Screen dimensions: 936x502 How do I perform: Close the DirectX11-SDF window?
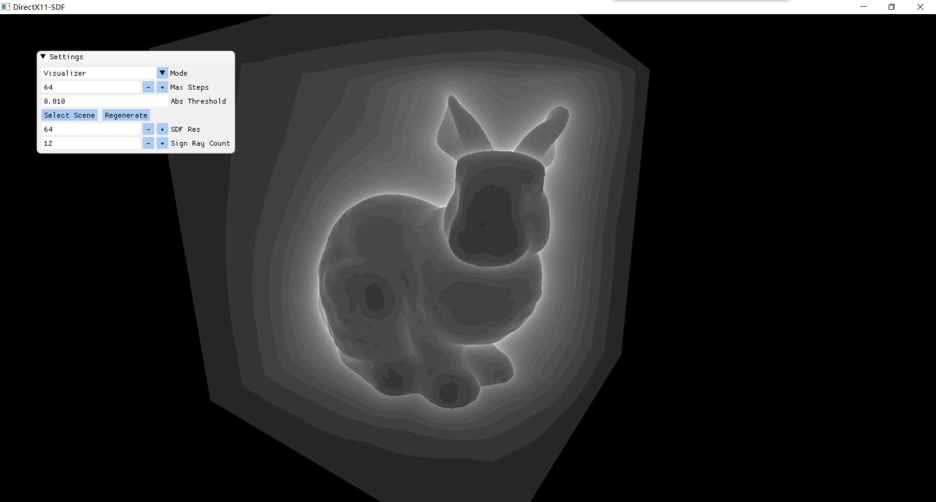point(920,7)
